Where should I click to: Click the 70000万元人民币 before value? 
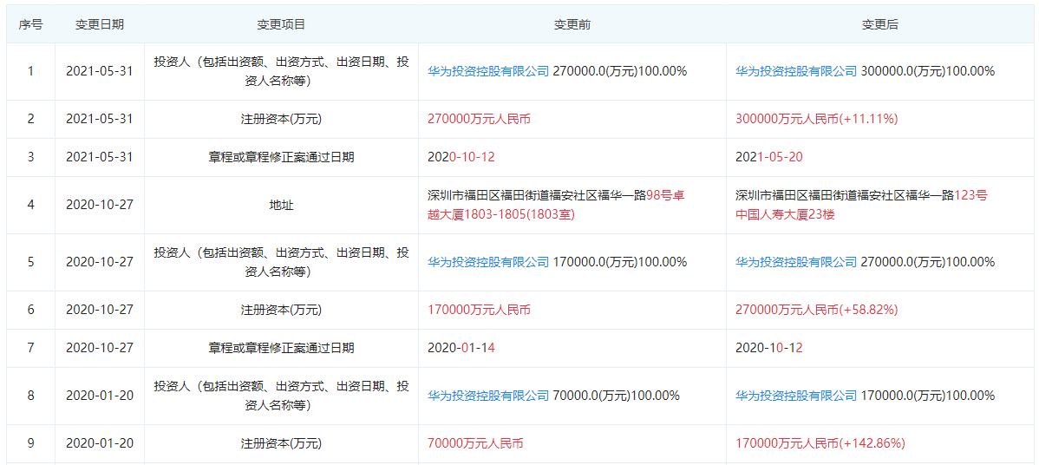tap(476, 443)
